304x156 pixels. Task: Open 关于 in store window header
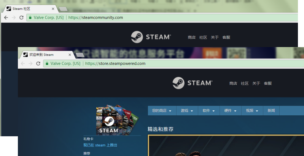click(x=256, y=84)
